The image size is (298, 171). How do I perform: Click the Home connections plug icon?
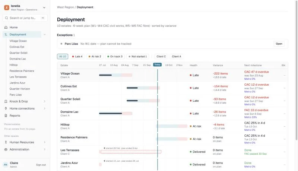(x=6, y=108)
